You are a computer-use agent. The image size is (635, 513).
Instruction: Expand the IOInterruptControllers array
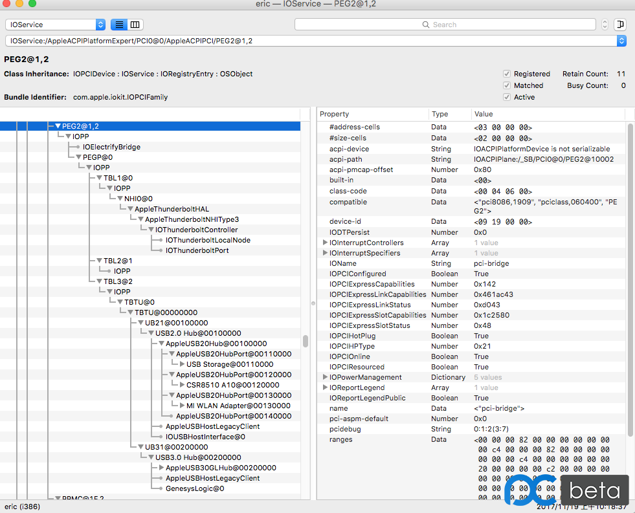pyautogui.click(x=325, y=243)
